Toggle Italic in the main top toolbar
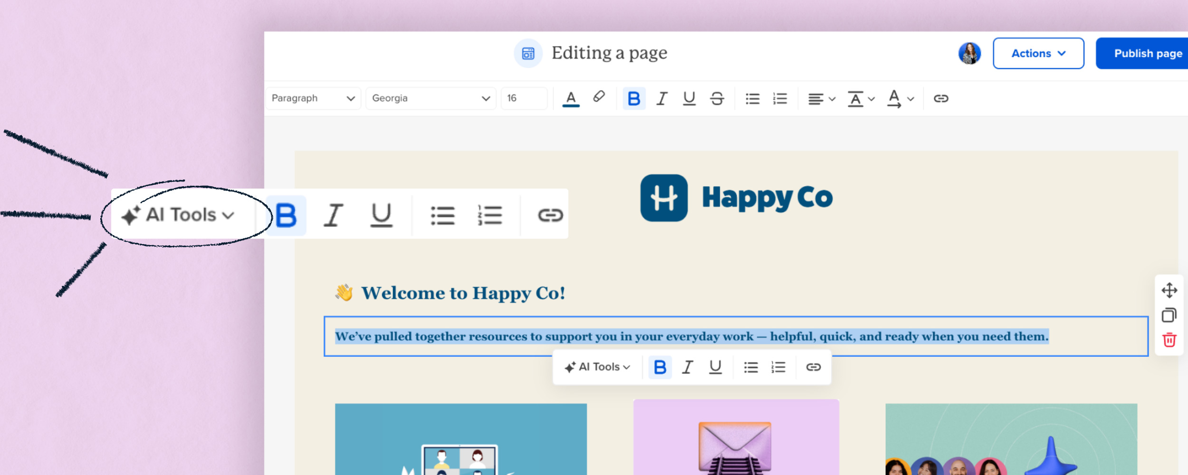1188x475 pixels. click(x=661, y=99)
